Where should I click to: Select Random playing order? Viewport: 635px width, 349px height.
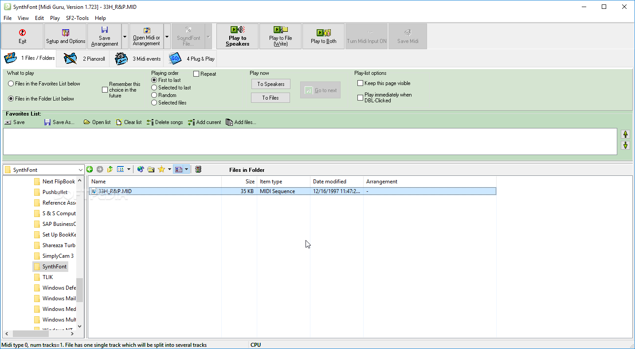click(164, 95)
